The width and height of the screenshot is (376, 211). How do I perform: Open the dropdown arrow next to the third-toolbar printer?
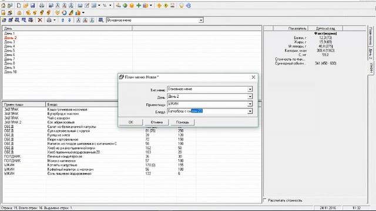(55, 20)
